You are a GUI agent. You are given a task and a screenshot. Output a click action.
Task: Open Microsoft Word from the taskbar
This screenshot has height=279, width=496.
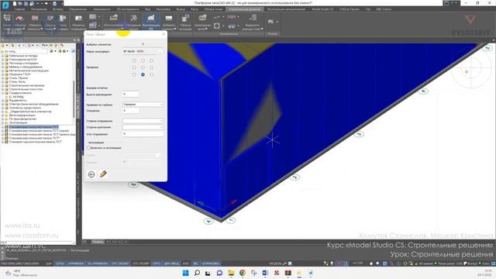(x=265, y=273)
